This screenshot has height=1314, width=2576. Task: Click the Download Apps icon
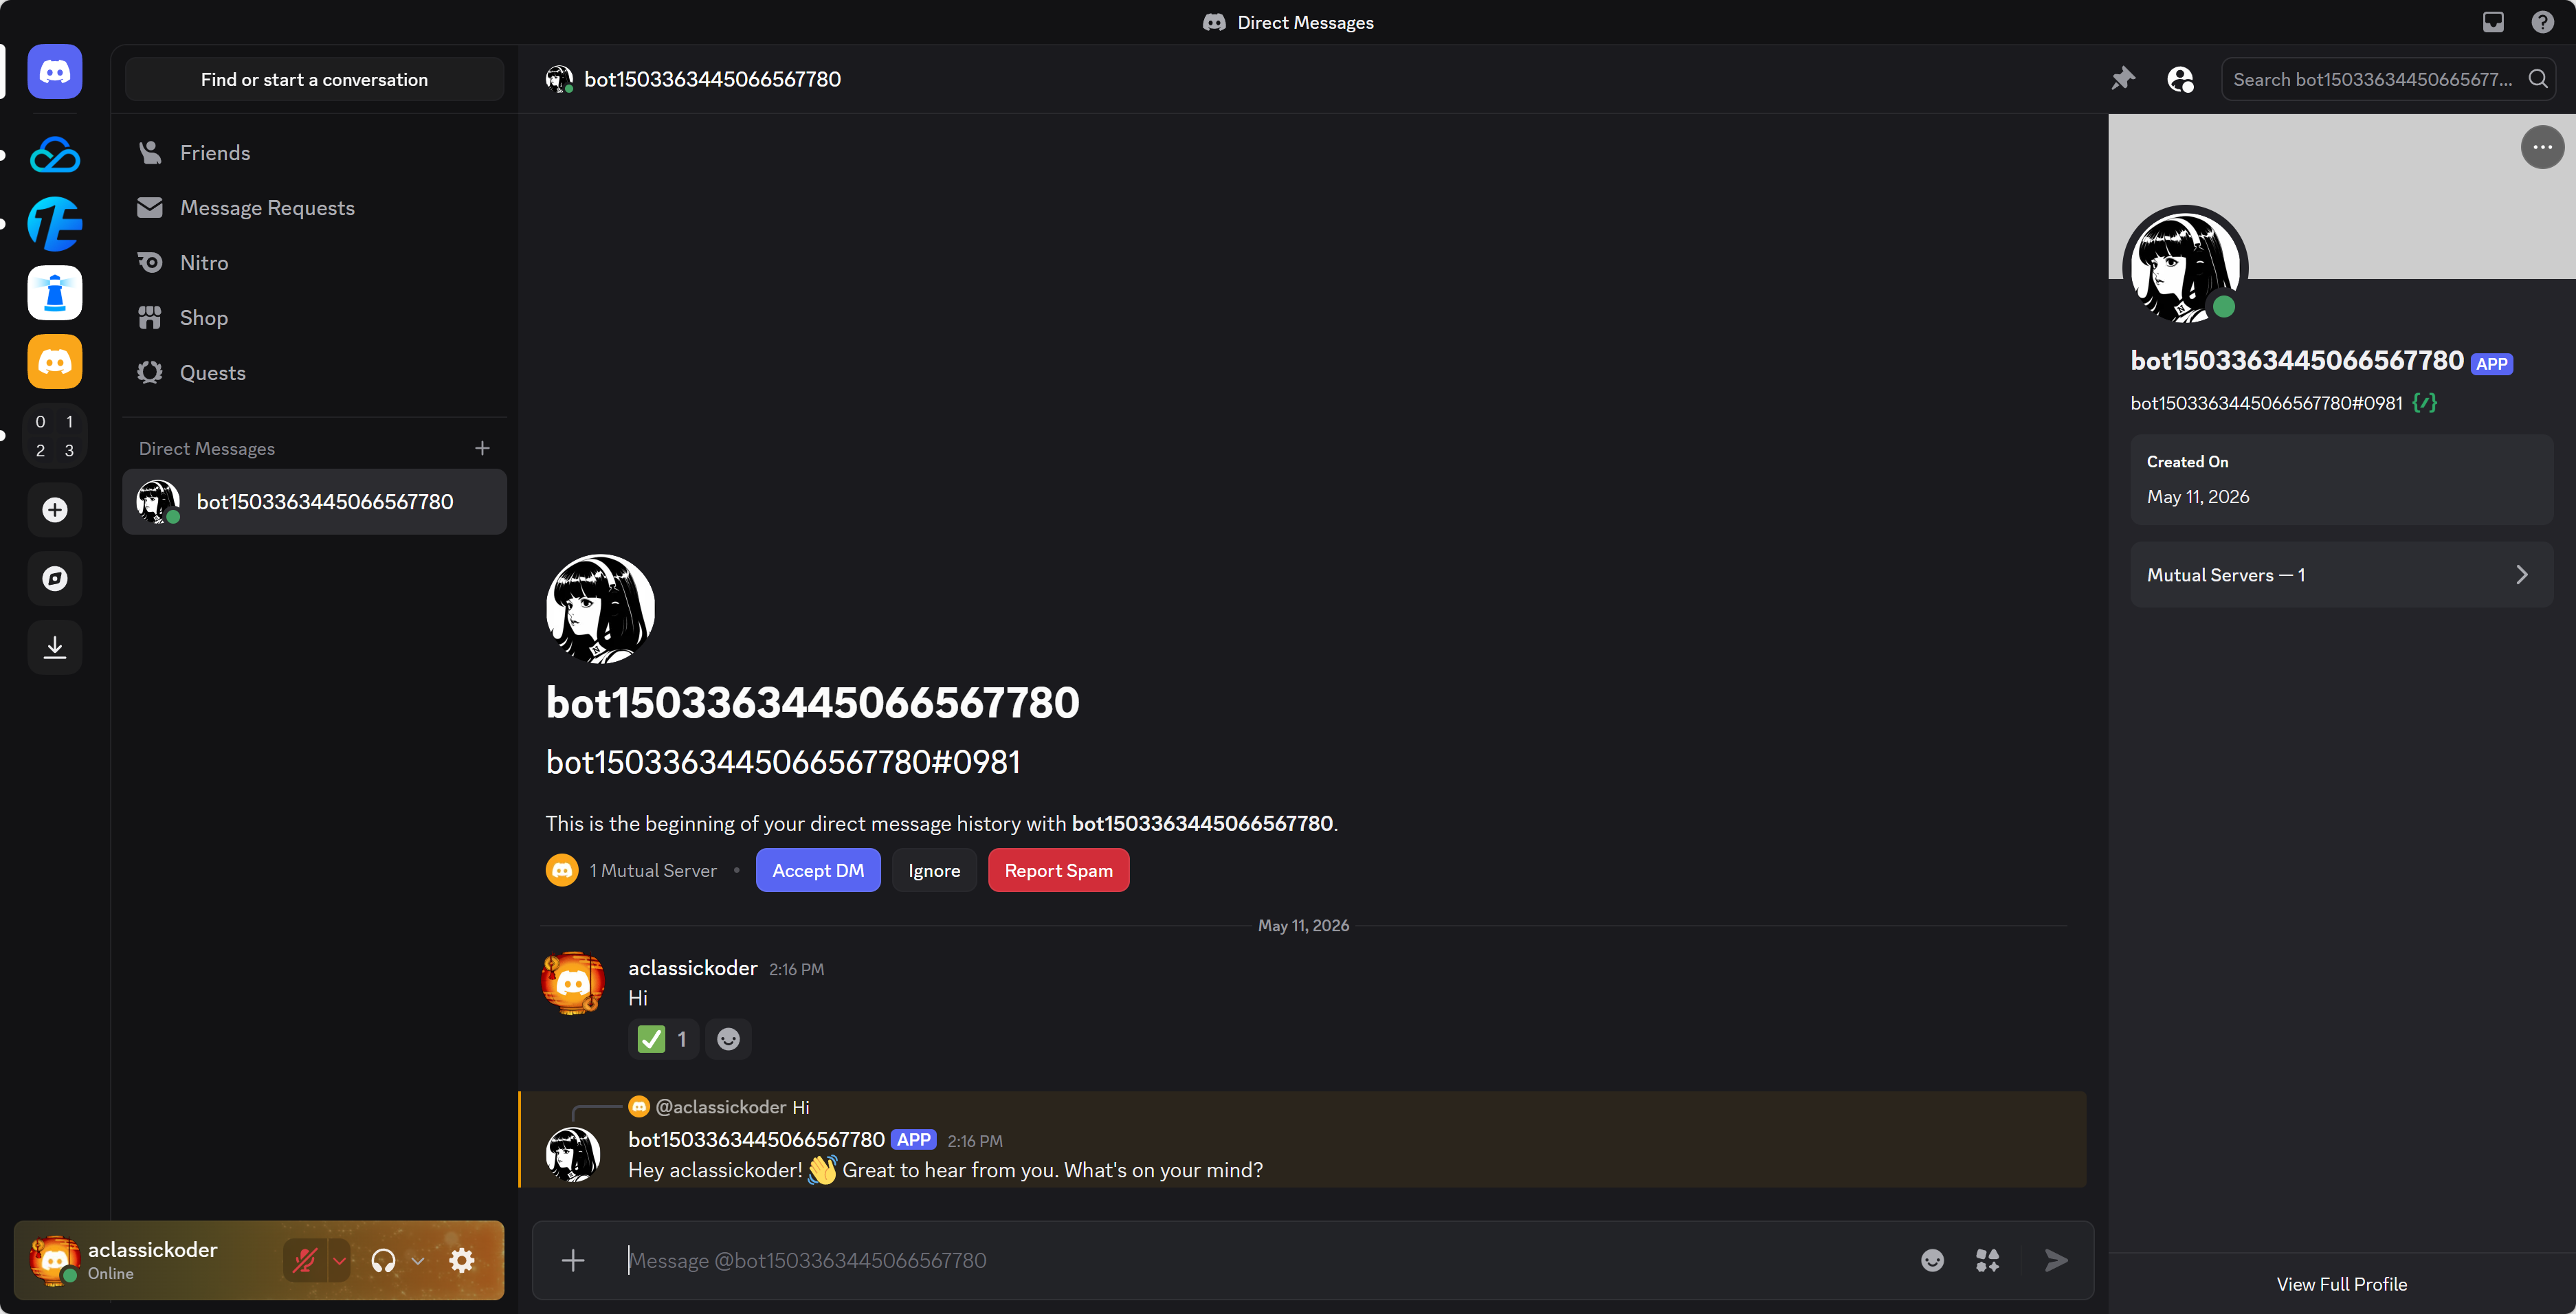click(x=55, y=647)
